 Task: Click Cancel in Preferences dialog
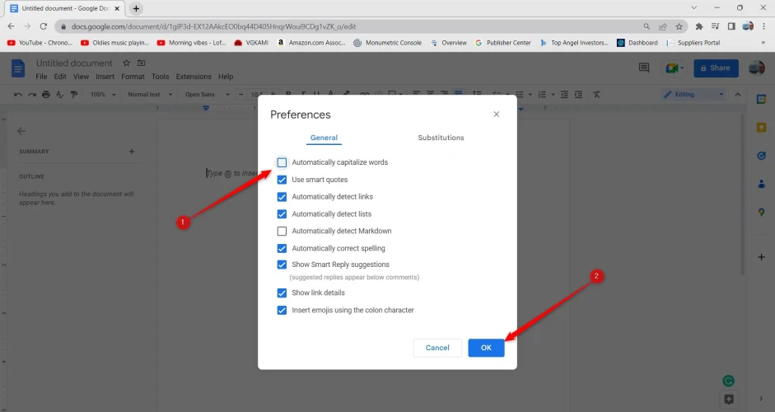437,348
